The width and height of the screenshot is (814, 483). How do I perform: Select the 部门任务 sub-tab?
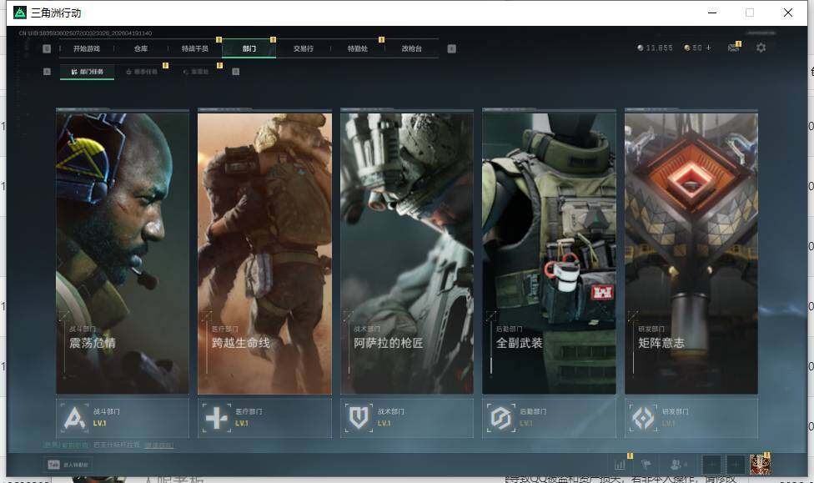88,72
